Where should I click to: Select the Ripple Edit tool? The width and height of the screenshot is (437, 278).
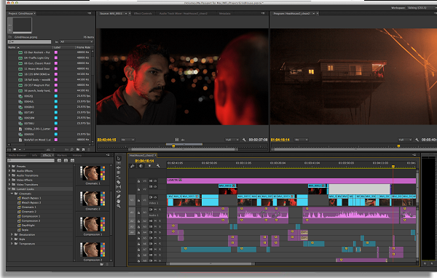point(119,167)
